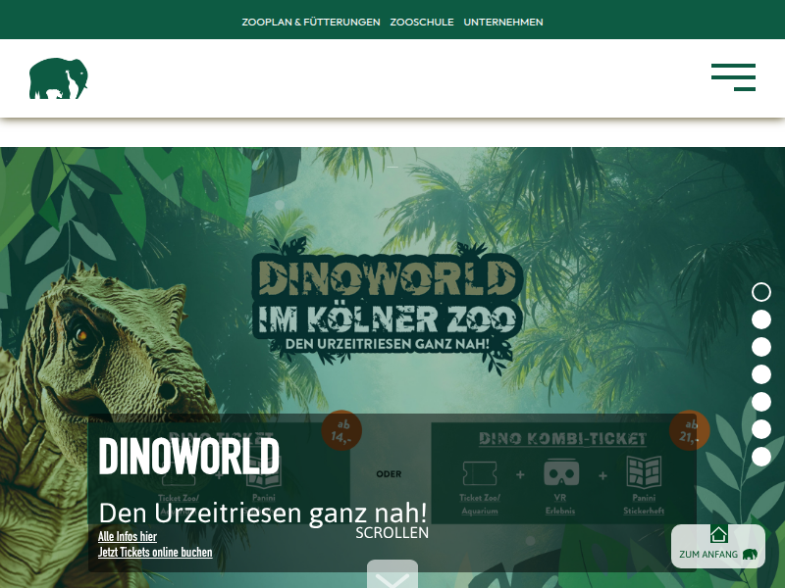Image resolution: width=785 pixels, height=588 pixels.
Task: Select the first carousel navigation dot
Action: tap(761, 292)
